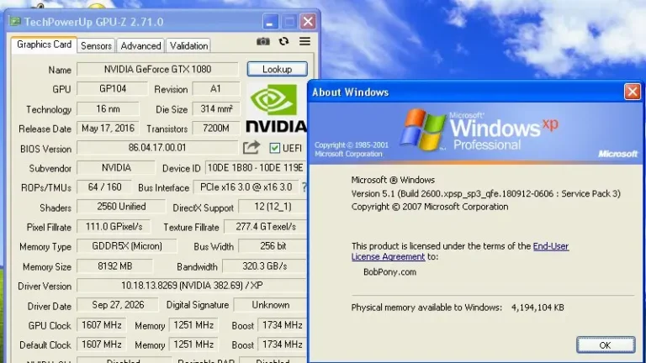Click the Die Size value 314 mm²
The image size is (646, 363).
click(216, 109)
